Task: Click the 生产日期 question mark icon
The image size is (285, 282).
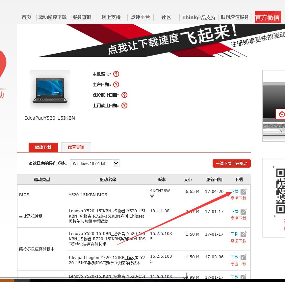Action: pyautogui.click(x=116, y=84)
